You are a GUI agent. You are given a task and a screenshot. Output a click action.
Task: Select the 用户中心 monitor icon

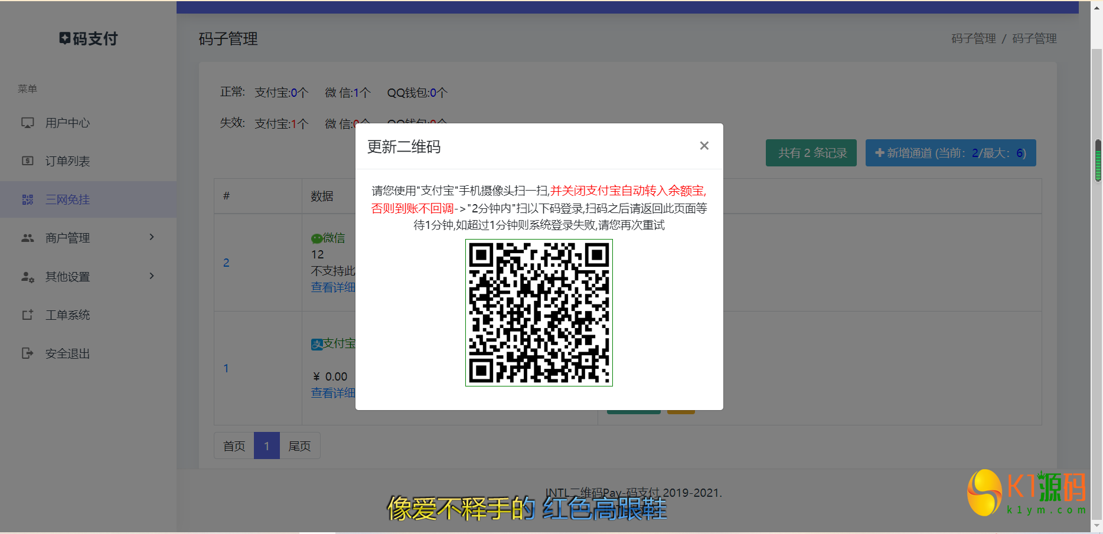coord(28,123)
